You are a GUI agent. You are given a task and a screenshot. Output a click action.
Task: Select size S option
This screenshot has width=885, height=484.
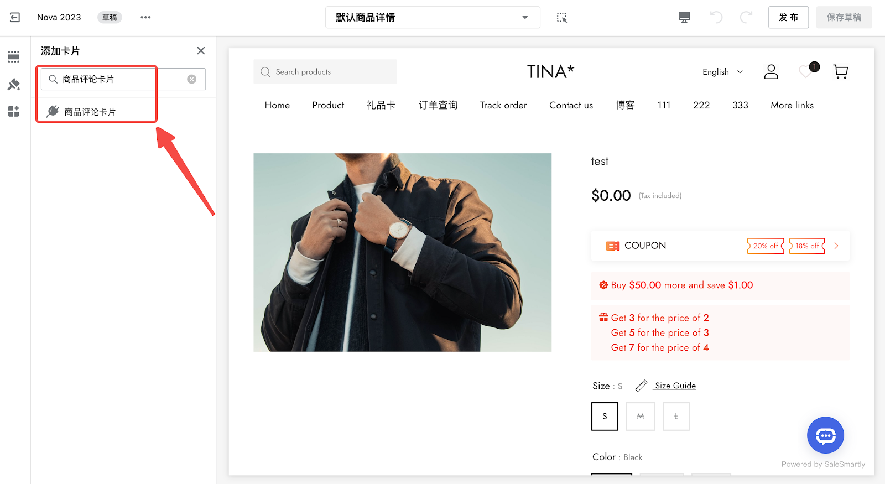[605, 417]
